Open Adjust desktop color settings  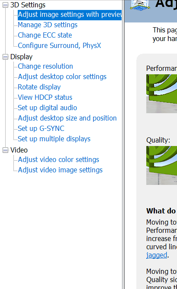(62, 76)
